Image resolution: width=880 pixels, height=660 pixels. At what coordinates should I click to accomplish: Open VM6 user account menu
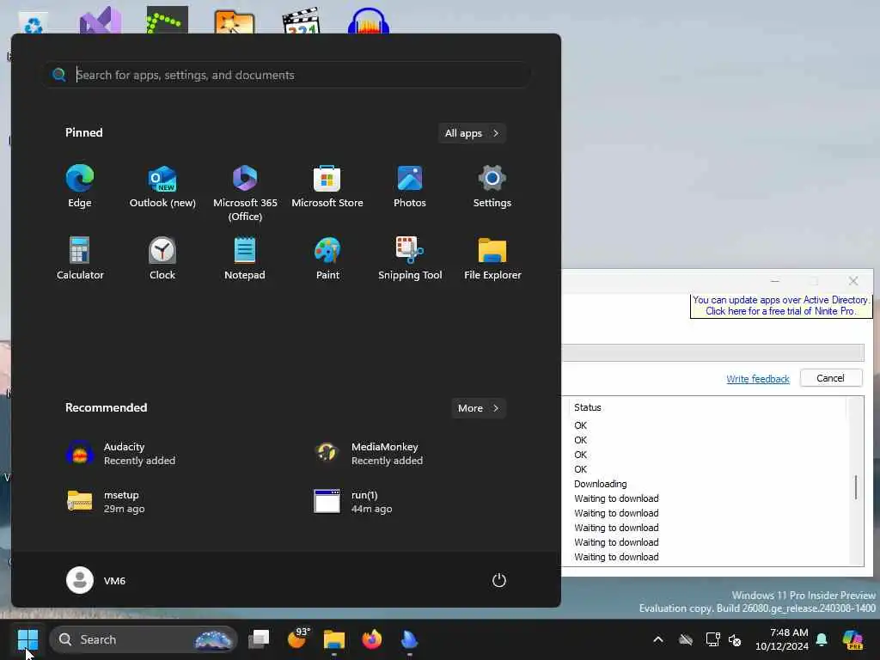click(x=96, y=580)
